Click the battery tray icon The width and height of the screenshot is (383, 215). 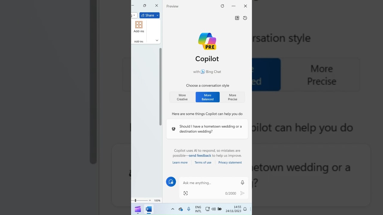(220, 209)
